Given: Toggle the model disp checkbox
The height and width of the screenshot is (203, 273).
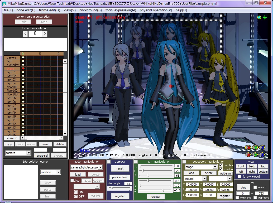Looking at the screenshot, I should 72,181.
